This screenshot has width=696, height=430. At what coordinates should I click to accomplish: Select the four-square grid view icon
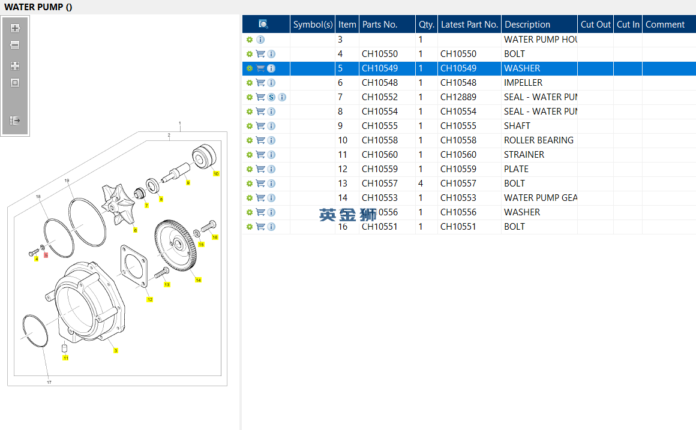15,66
